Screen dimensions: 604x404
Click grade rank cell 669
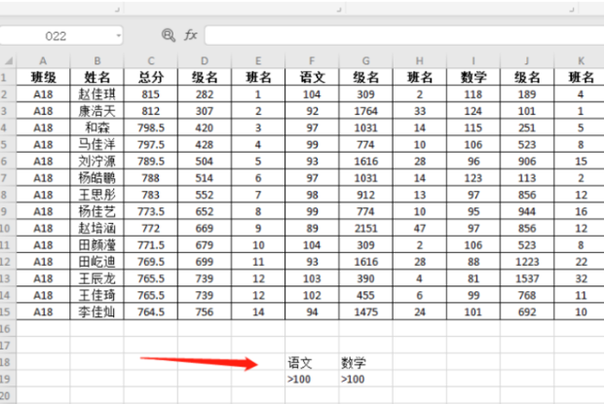click(205, 228)
